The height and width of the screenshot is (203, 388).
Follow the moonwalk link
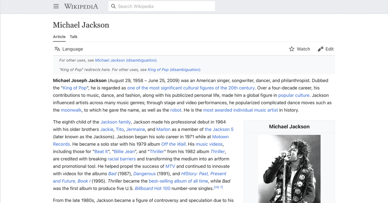click(71, 110)
